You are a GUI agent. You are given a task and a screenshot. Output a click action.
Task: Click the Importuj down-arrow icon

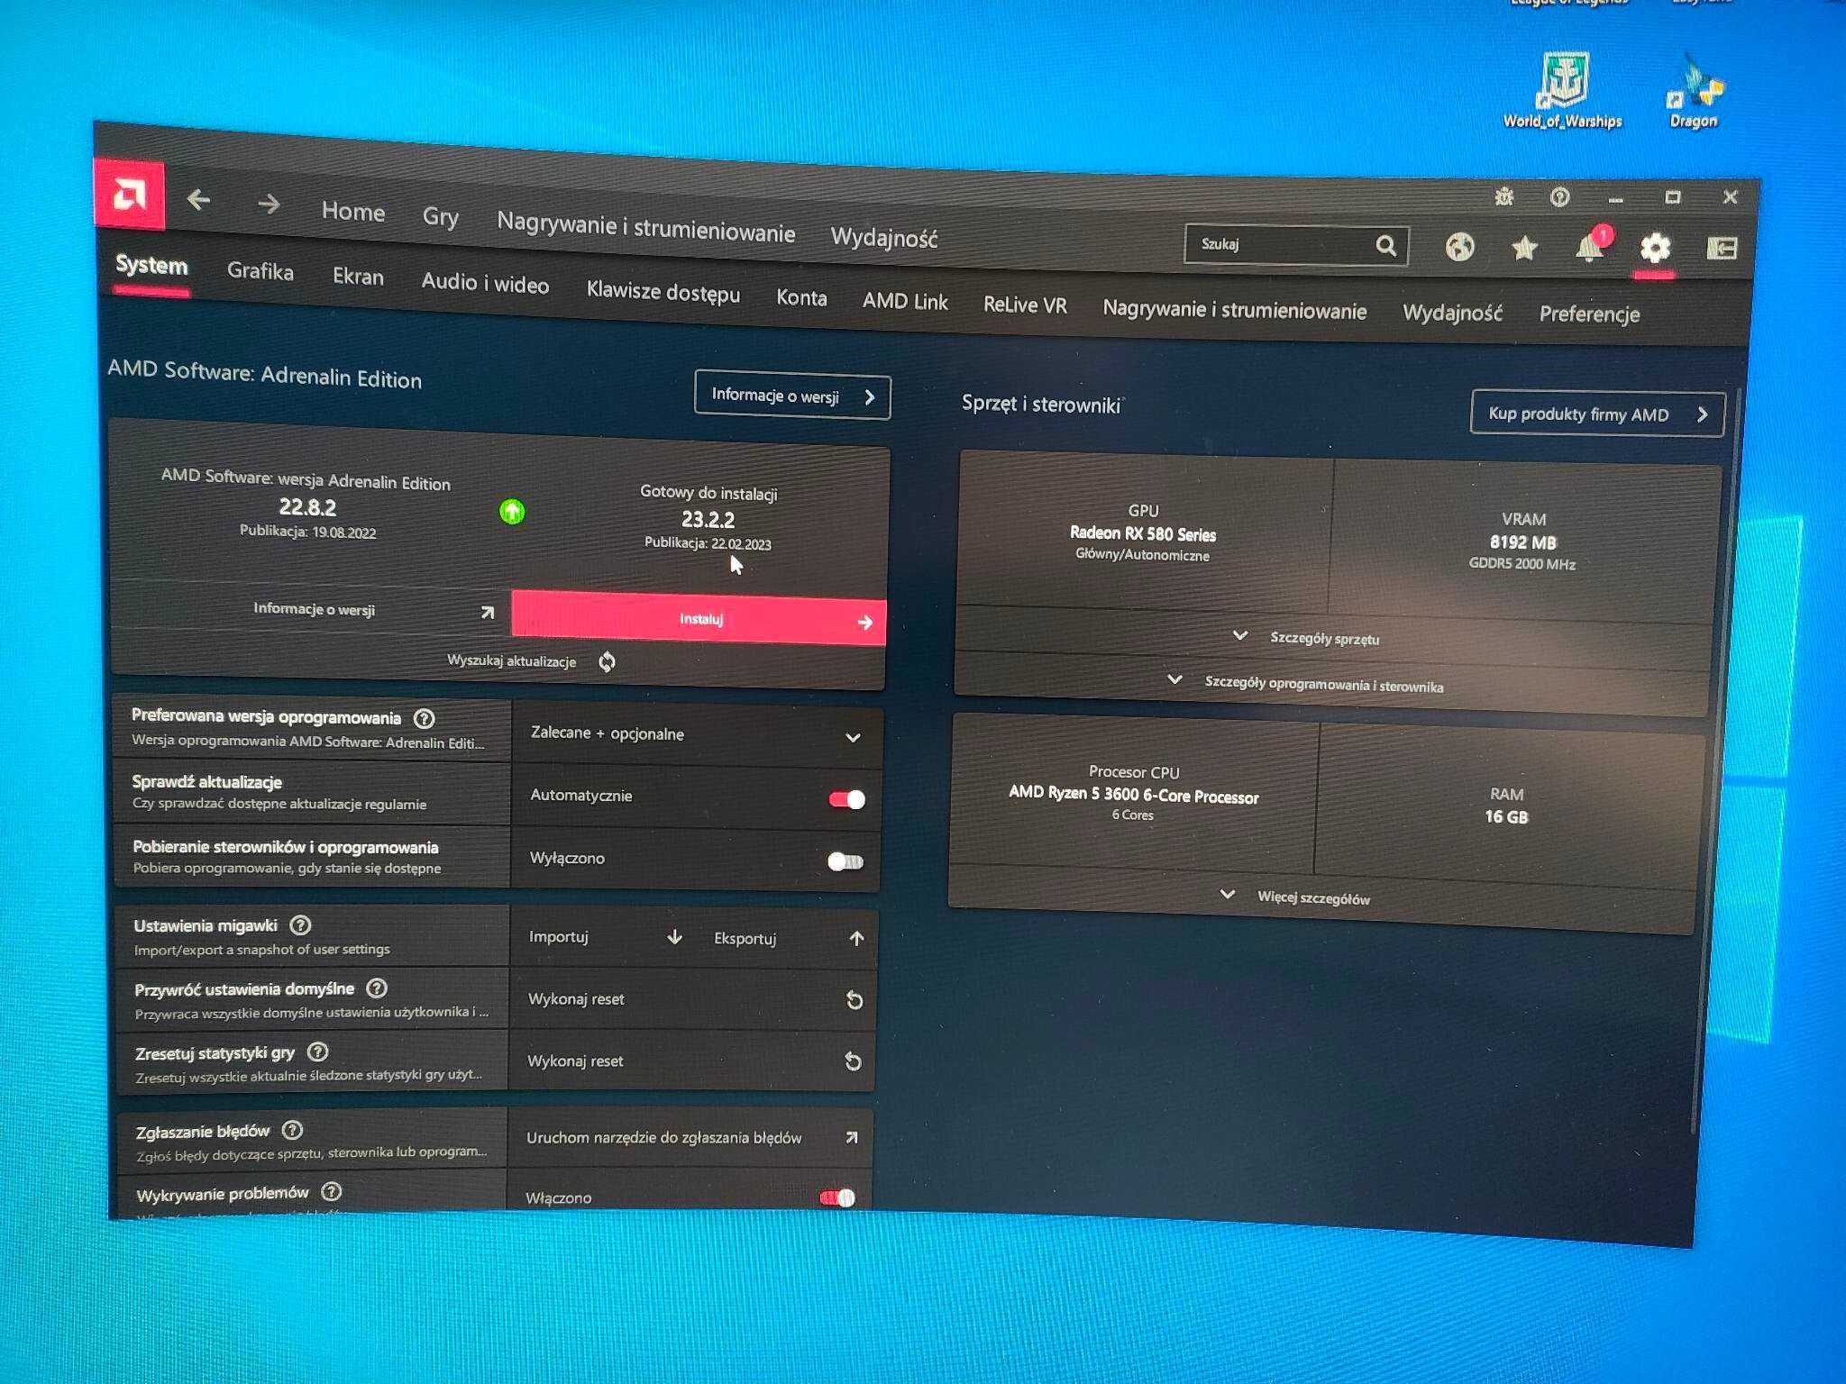674,937
